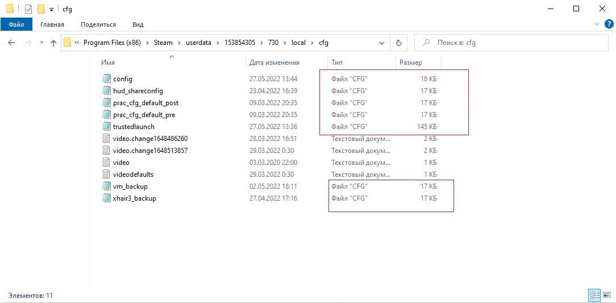
Task: Click date 02.05.2022 18:11
Action: [273, 186]
